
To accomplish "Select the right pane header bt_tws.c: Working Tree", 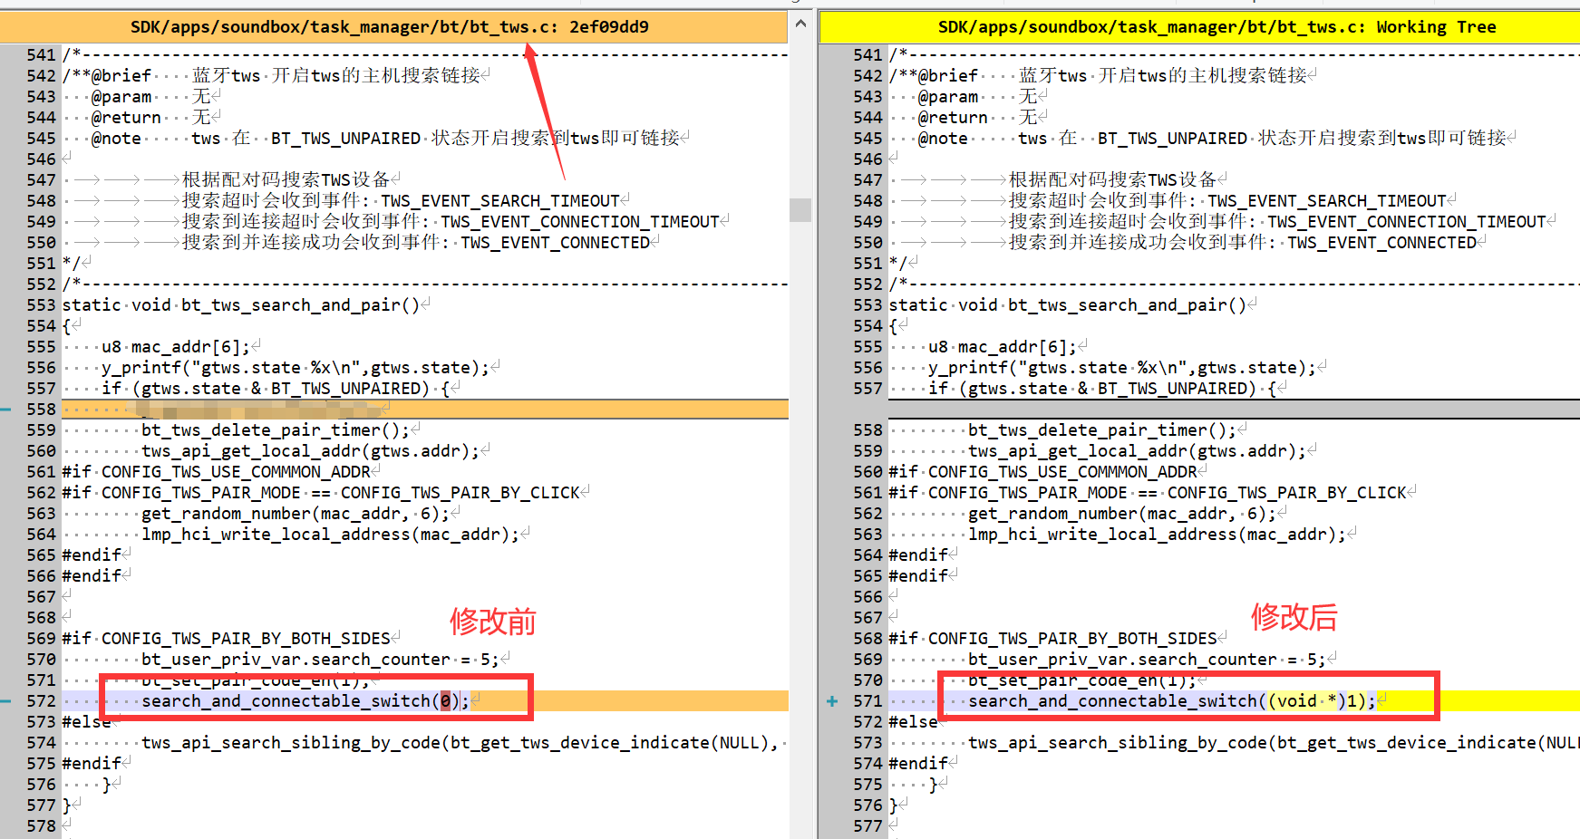I will click(x=1200, y=26).
